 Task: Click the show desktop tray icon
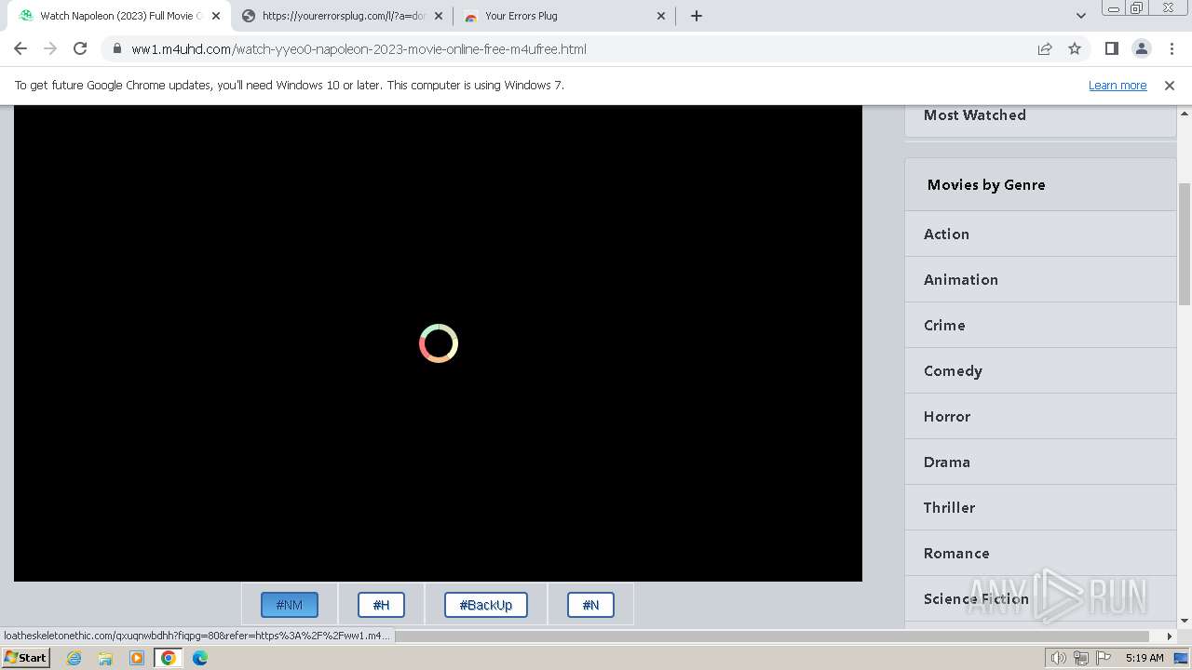(1181, 658)
